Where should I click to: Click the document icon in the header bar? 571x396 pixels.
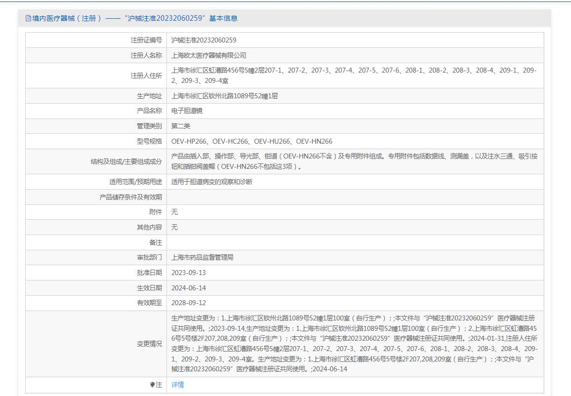coord(28,18)
